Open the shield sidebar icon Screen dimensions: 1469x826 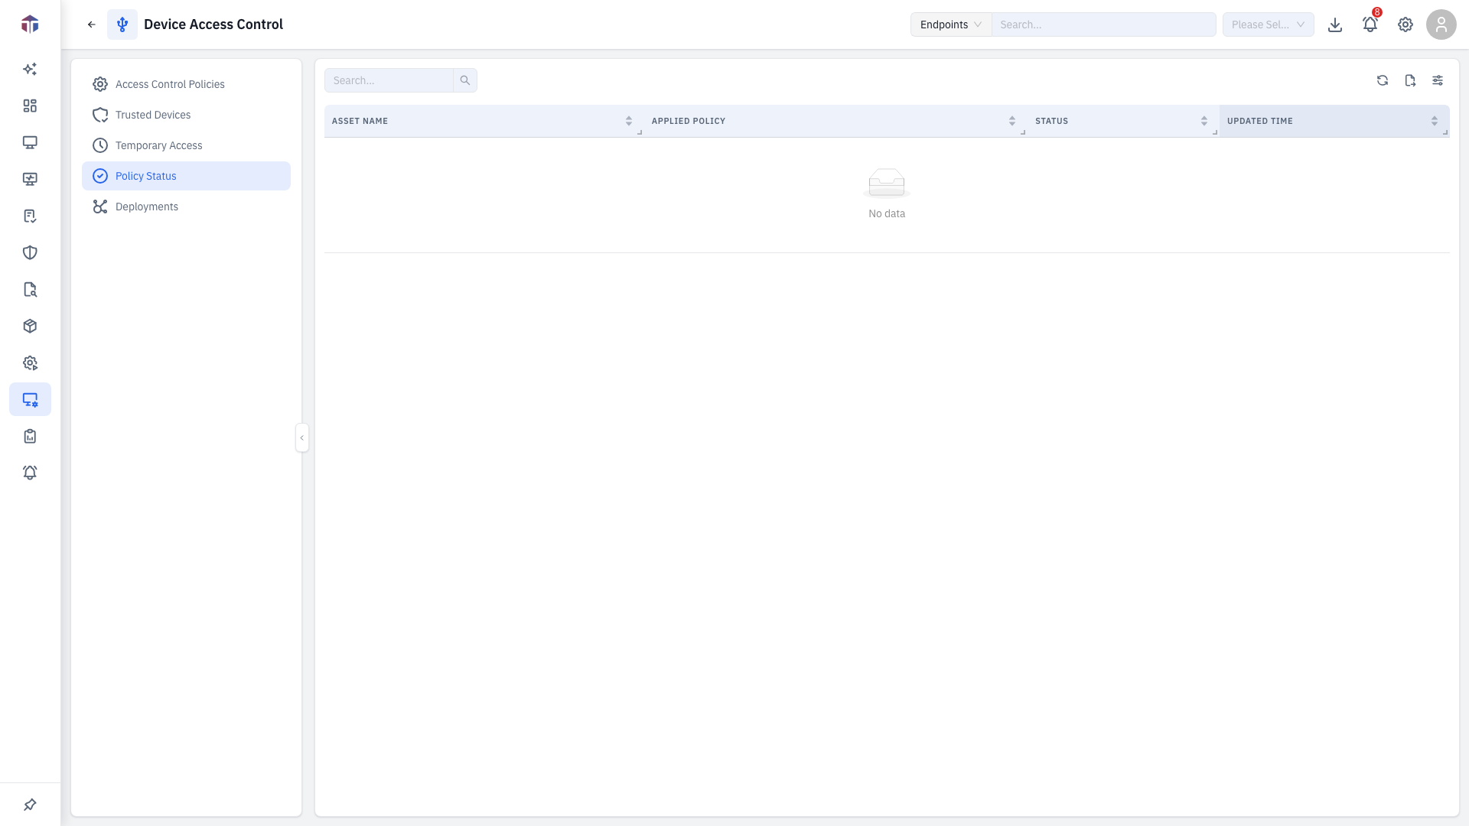(x=30, y=252)
